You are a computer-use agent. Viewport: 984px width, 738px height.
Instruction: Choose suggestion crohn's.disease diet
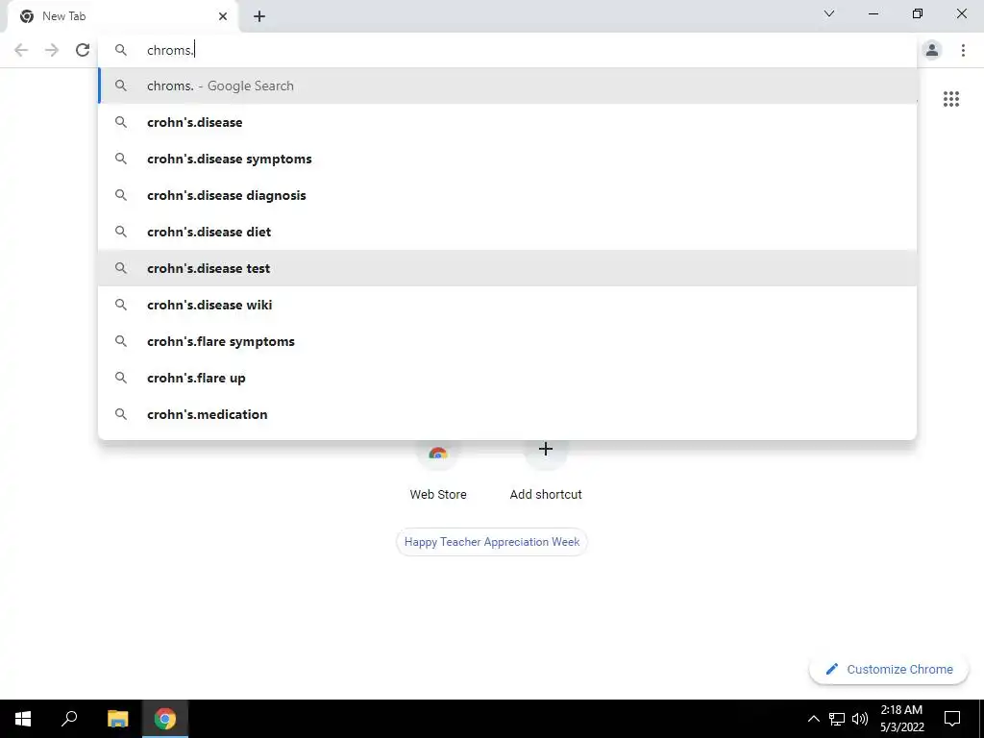pyautogui.click(x=507, y=232)
